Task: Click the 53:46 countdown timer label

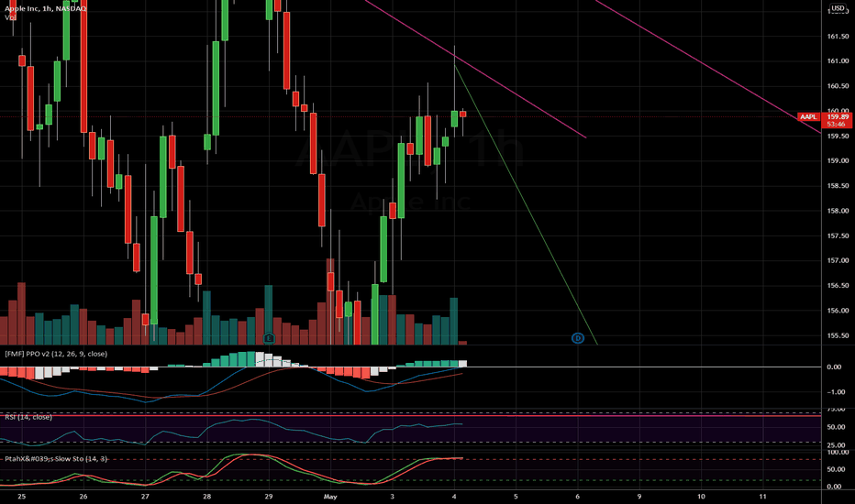Action: pyautogui.click(x=837, y=125)
